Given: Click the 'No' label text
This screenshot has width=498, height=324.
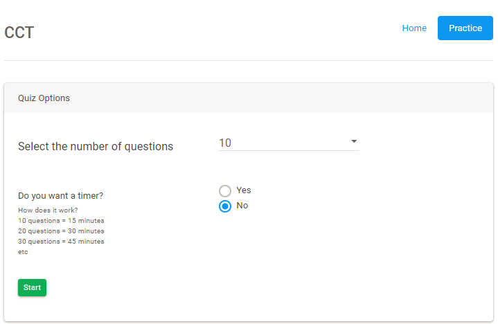Looking at the screenshot, I should coord(242,206).
